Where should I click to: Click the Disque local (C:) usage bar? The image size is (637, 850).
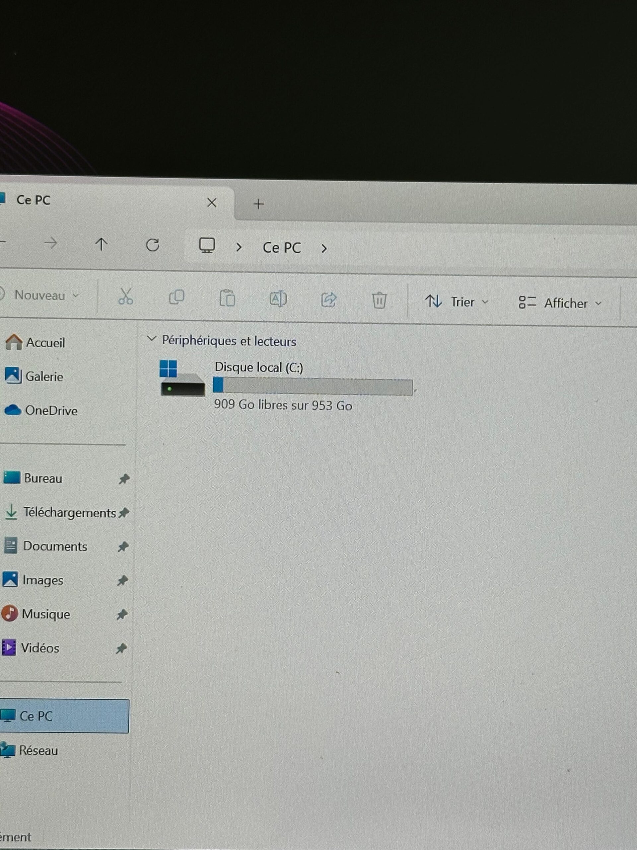tap(313, 386)
